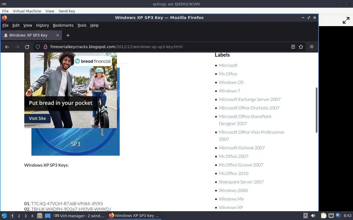Screen dimensions: 353x220
Task: Click the 'Windows XP SP3 Keys:' text
Action: [46, 165]
